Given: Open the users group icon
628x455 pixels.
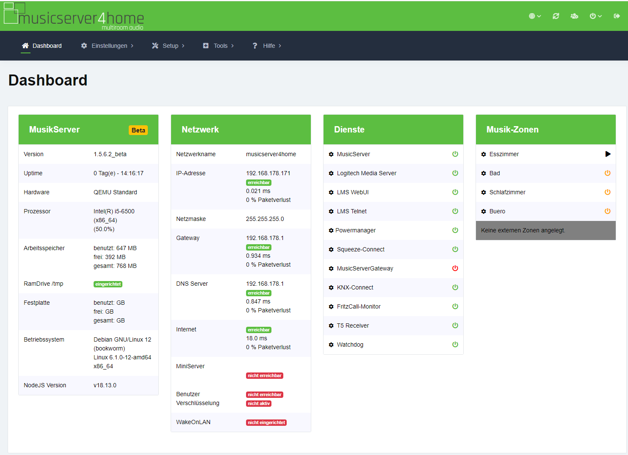Looking at the screenshot, I should [574, 16].
